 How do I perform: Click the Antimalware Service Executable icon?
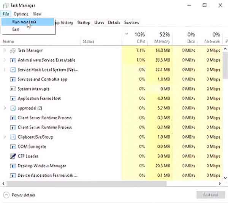coord(13,60)
